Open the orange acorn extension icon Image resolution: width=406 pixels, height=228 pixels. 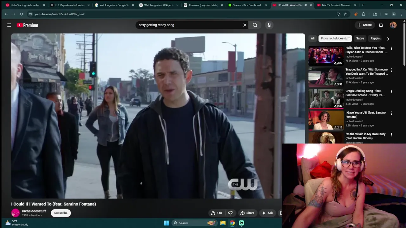pos(356,14)
